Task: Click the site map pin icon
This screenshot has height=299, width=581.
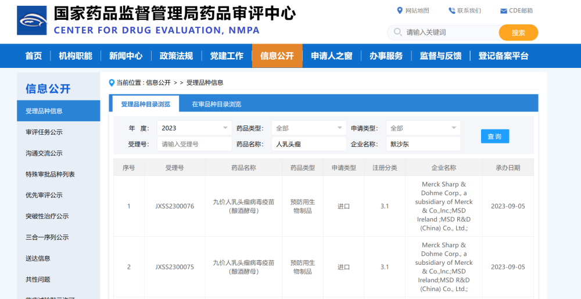Action: [400, 10]
